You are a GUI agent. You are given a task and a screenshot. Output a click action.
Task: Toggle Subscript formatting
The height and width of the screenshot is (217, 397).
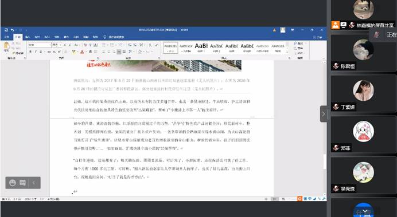click(x=55, y=52)
